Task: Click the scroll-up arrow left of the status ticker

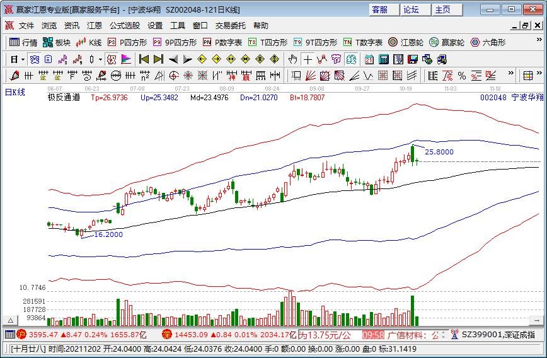Action: (x=9, y=320)
